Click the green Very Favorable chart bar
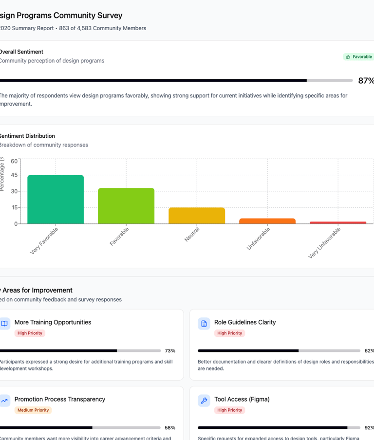 [x=56, y=200]
